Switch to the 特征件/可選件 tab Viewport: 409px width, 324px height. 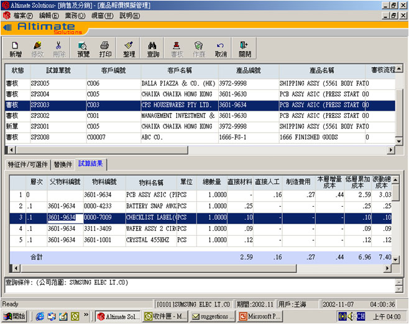point(27,164)
